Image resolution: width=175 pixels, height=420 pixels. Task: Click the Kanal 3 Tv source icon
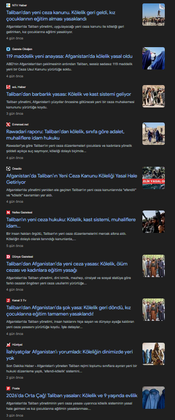8,300
